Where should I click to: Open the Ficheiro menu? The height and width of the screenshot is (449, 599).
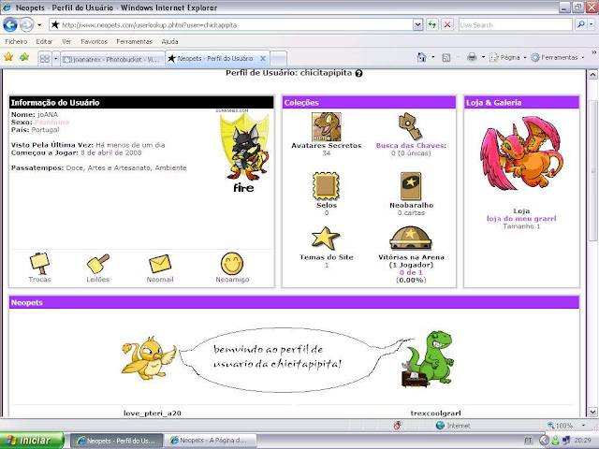(x=16, y=41)
